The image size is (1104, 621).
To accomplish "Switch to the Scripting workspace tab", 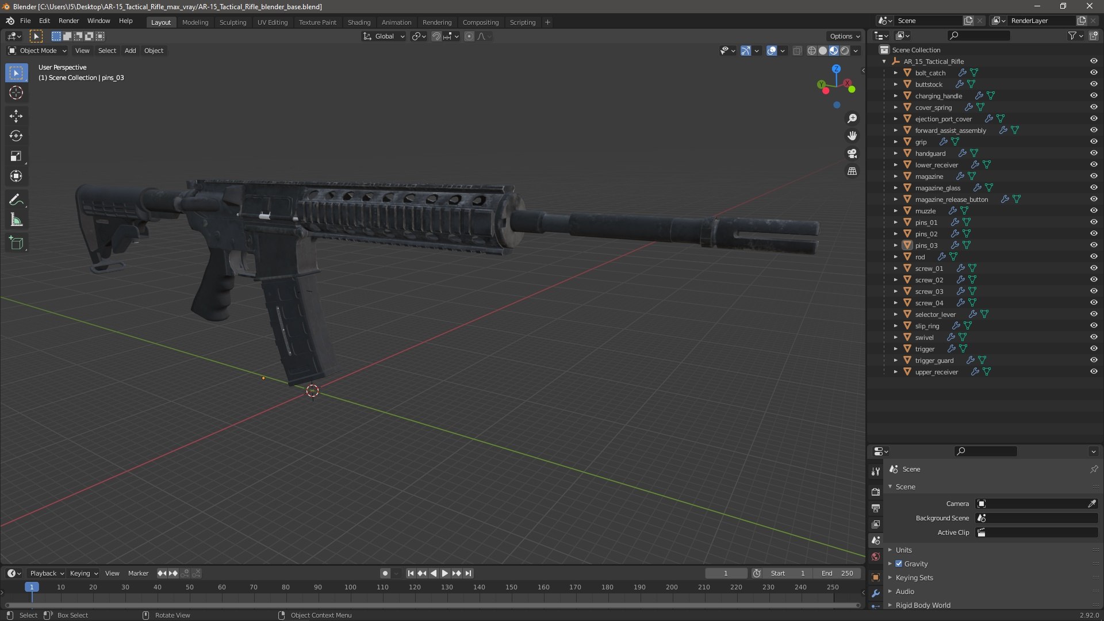I will click(523, 22).
